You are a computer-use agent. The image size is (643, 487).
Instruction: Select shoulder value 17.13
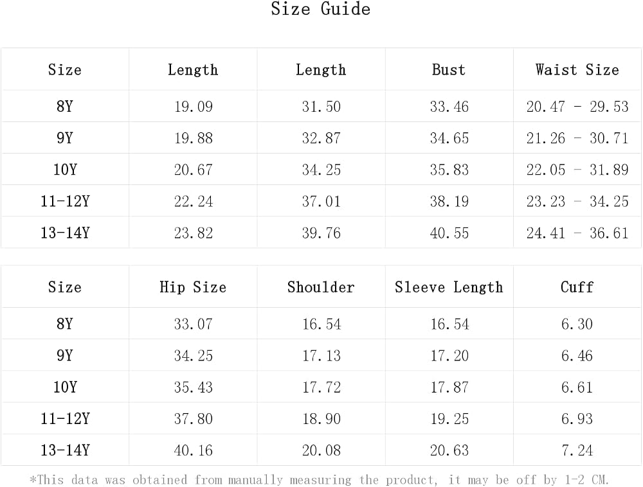(x=321, y=355)
